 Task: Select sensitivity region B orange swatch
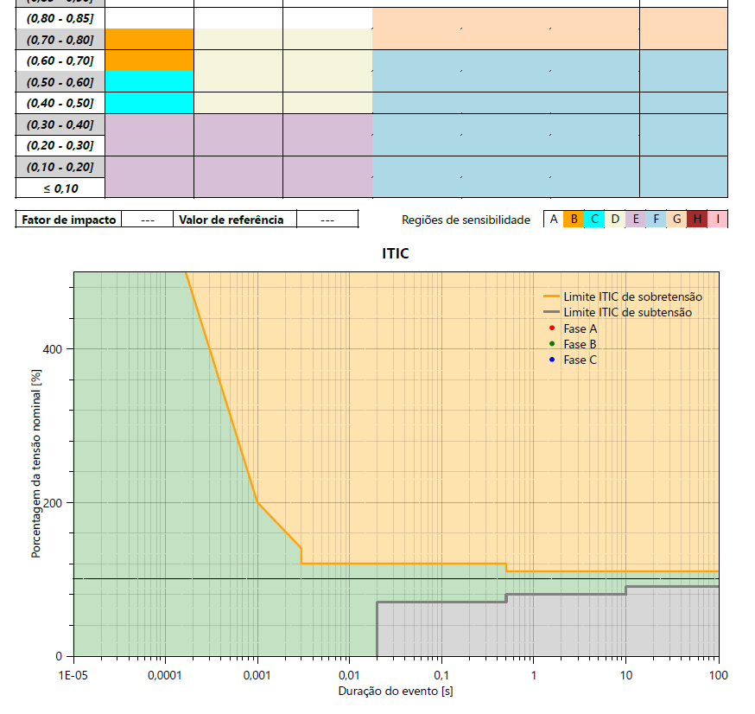[x=574, y=220]
